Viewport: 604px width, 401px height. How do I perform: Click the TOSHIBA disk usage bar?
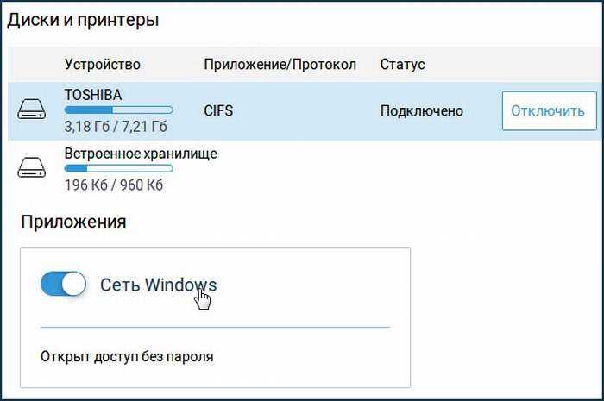[119, 110]
